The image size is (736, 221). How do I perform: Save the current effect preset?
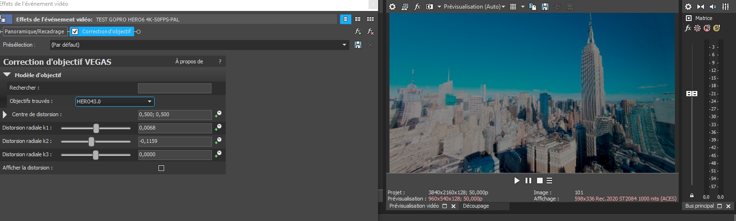tap(358, 45)
